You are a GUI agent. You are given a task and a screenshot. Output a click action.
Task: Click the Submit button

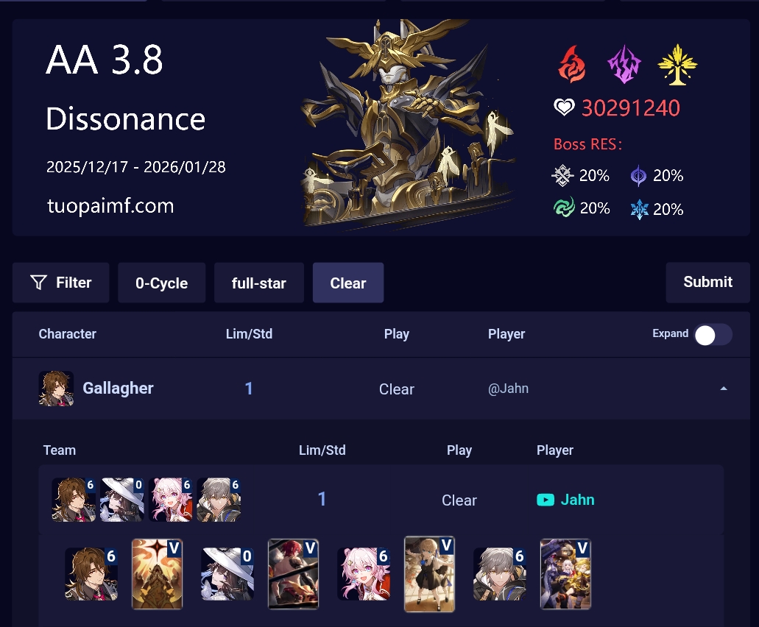(707, 283)
